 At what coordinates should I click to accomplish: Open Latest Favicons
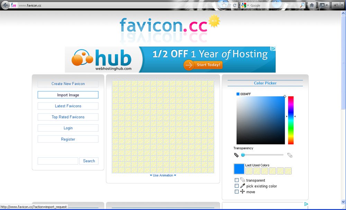(x=68, y=106)
